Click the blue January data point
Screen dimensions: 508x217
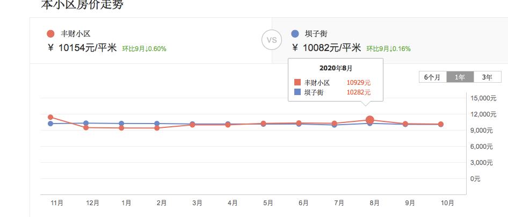121,124
